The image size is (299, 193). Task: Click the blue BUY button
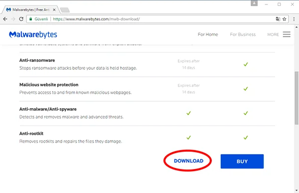coord(242,161)
